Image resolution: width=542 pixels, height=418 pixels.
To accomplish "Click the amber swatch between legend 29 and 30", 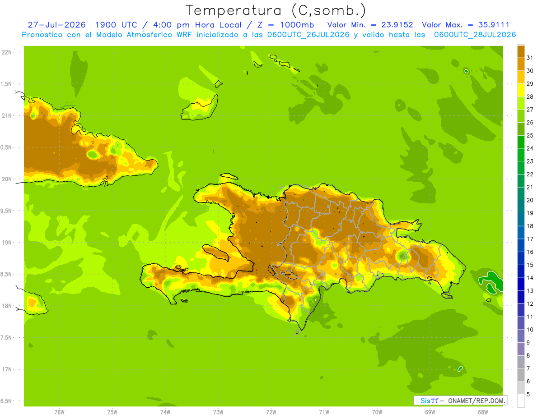I will tap(521, 77).
